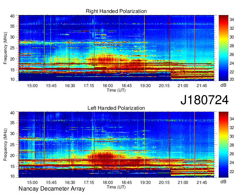Click 25 MHz tick on Right Handed frequency axis

[12, 48]
